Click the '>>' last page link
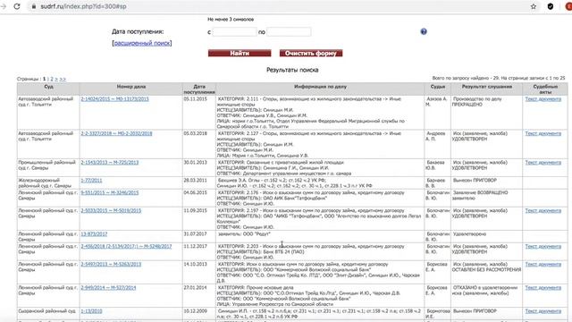The width and height of the screenshot is (572, 322). (x=63, y=79)
